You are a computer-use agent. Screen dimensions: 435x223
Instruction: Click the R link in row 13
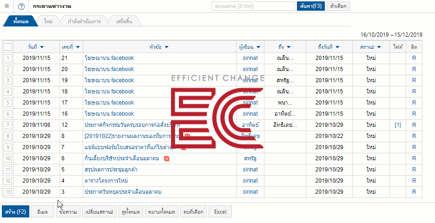414,192
